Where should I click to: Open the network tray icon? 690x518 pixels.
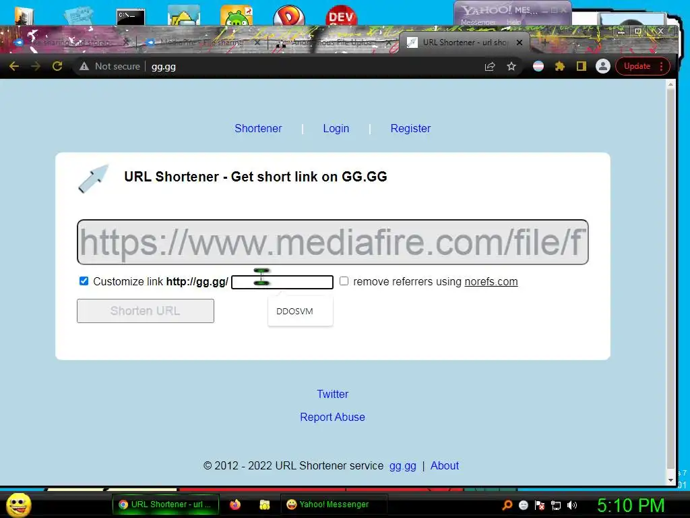(556, 505)
